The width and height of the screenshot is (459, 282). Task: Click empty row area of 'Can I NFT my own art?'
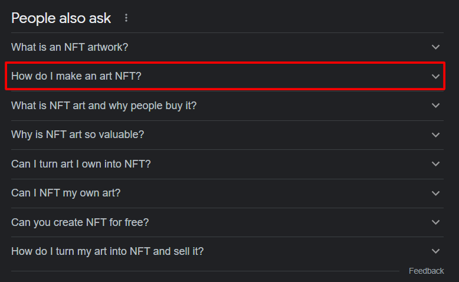(265, 193)
